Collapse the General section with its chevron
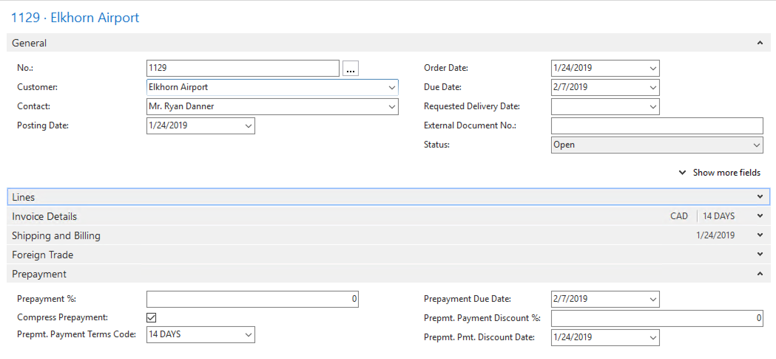This screenshot has width=776, height=359. pos(760,43)
